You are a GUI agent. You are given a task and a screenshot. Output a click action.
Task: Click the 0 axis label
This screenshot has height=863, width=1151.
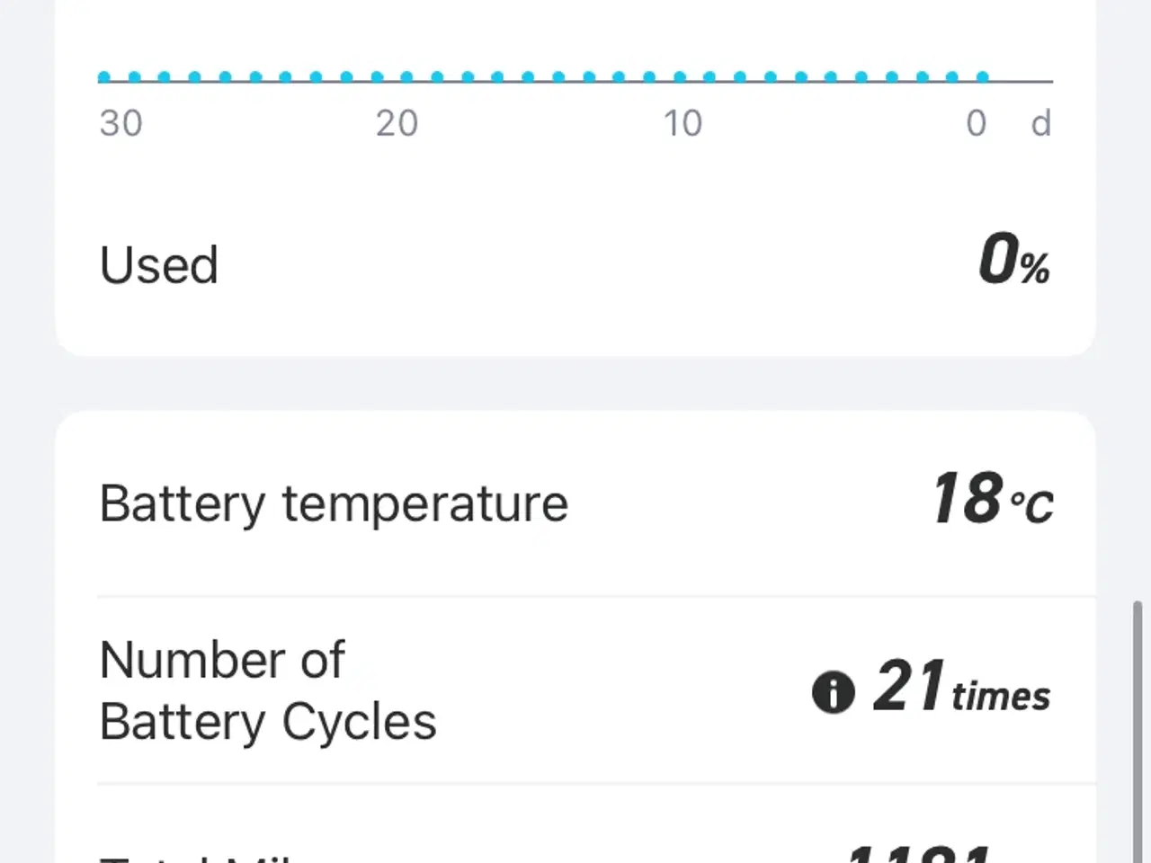coord(976,123)
